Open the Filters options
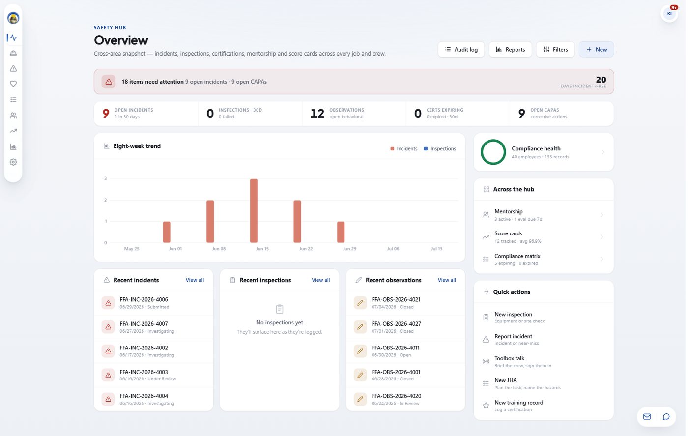The height and width of the screenshot is (436, 688). click(x=555, y=50)
